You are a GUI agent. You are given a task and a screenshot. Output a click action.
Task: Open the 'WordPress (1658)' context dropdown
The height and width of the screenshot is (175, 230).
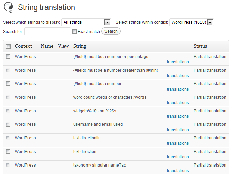click(x=192, y=22)
